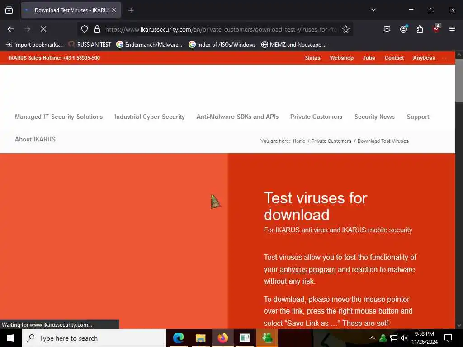463x347 pixels.
Task: Open the Webshop link
Action: tap(342, 58)
